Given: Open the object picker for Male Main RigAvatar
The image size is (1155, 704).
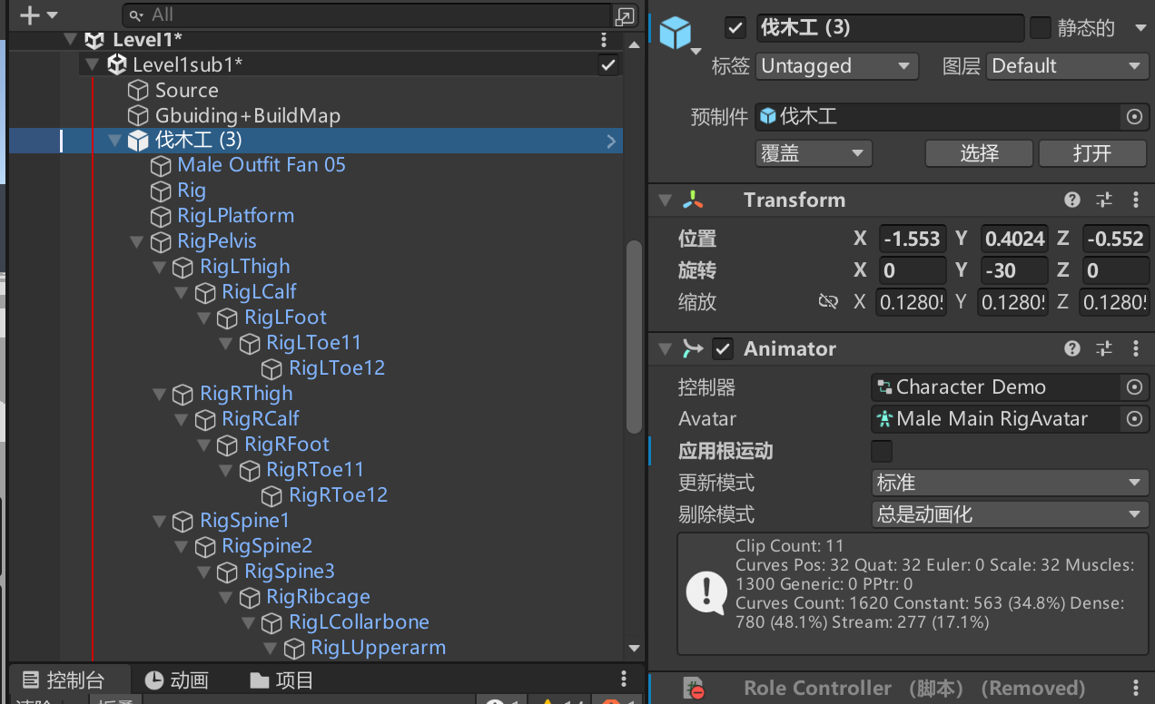Looking at the screenshot, I should 1134,419.
